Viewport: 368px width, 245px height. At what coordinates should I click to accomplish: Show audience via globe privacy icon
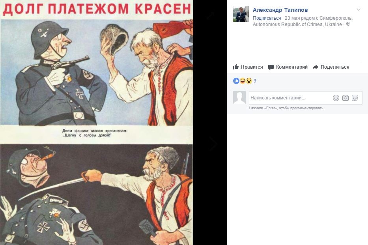348,24
